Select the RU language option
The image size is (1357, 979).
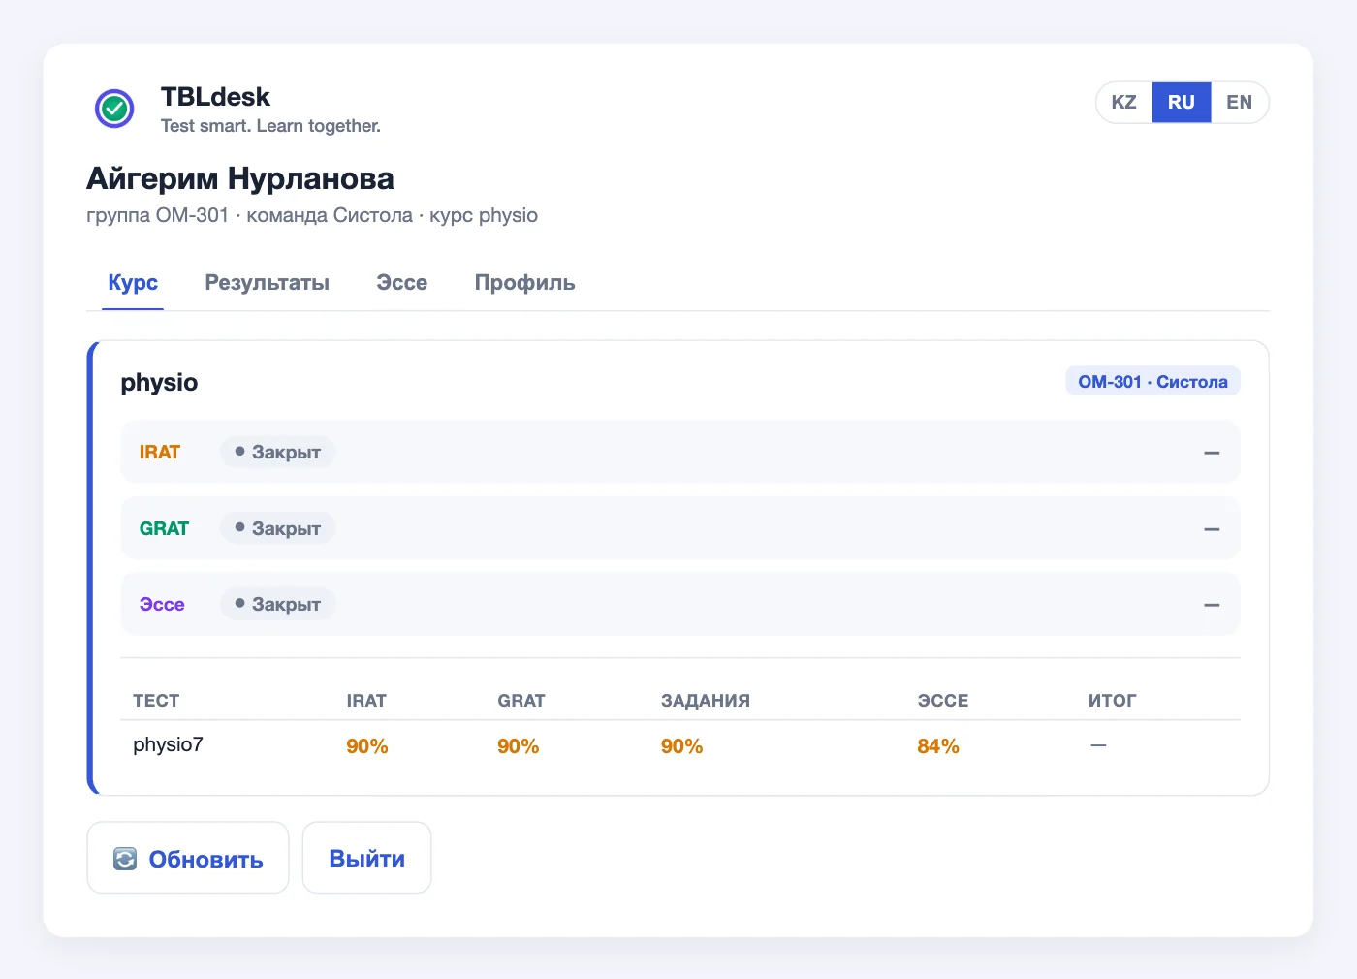click(1182, 102)
